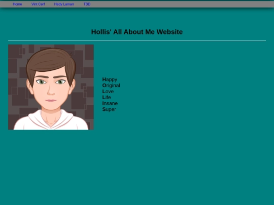Image resolution: width=274 pixels, height=205 pixels.
Task: Open the Hedy Lamarr page link
Action: tap(64, 4)
